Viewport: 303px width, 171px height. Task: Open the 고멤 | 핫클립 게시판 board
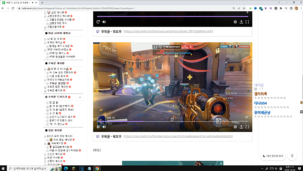[x=61, y=20]
